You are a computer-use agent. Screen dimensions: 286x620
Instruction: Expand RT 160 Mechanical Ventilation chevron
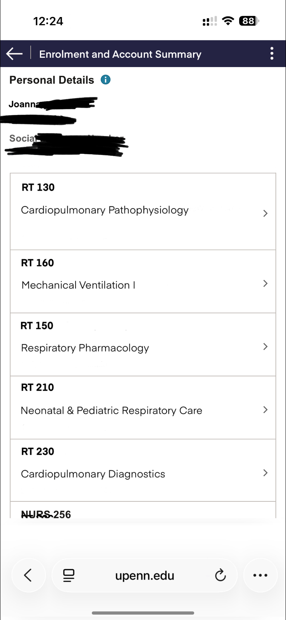click(x=265, y=284)
